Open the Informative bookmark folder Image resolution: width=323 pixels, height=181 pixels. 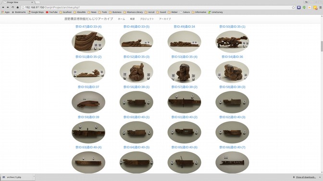[x=199, y=12]
